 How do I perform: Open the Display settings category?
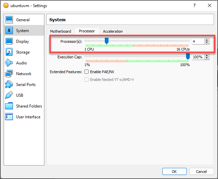(9, 41)
